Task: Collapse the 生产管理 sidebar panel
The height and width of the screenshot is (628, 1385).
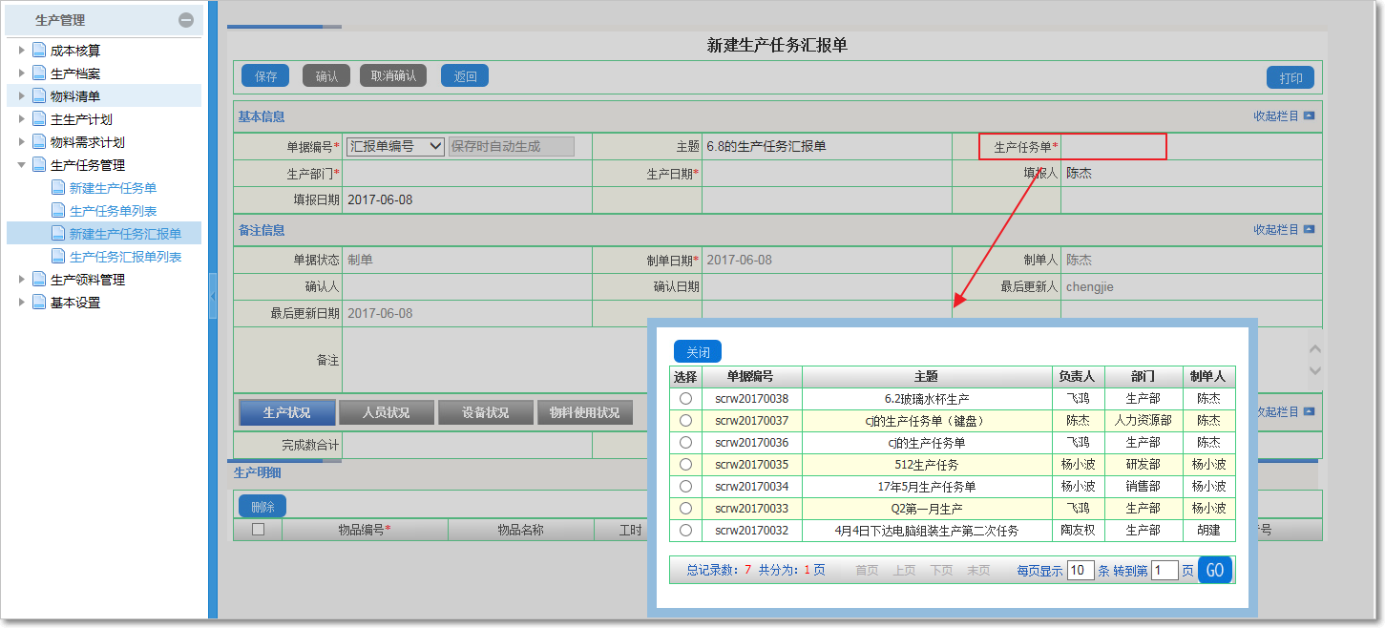Action: pos(187,19)
